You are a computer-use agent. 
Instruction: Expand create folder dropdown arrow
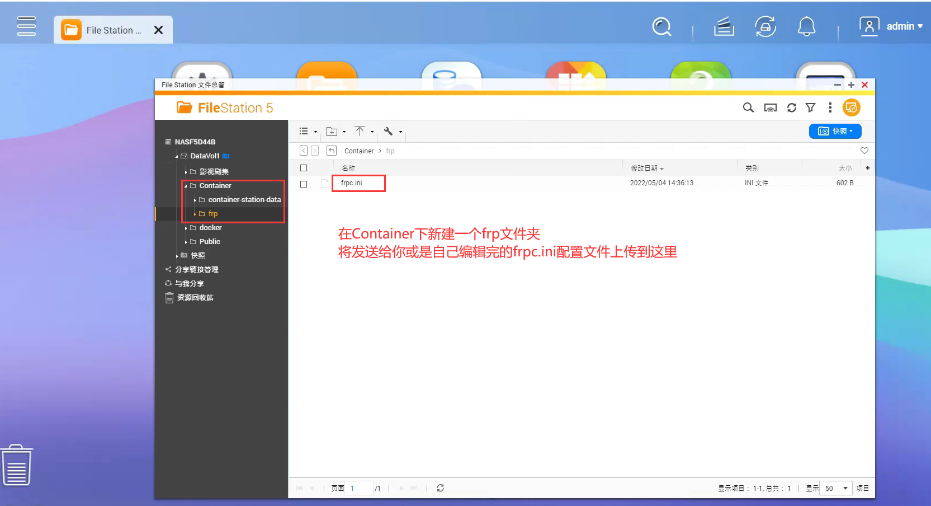(344, 132)
